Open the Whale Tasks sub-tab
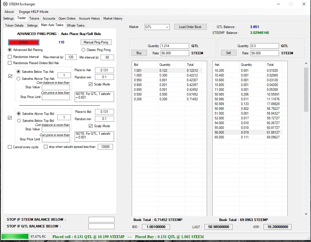Image resolution: width=311 pixels, height=242 pixels. click(x=76, y=25)
